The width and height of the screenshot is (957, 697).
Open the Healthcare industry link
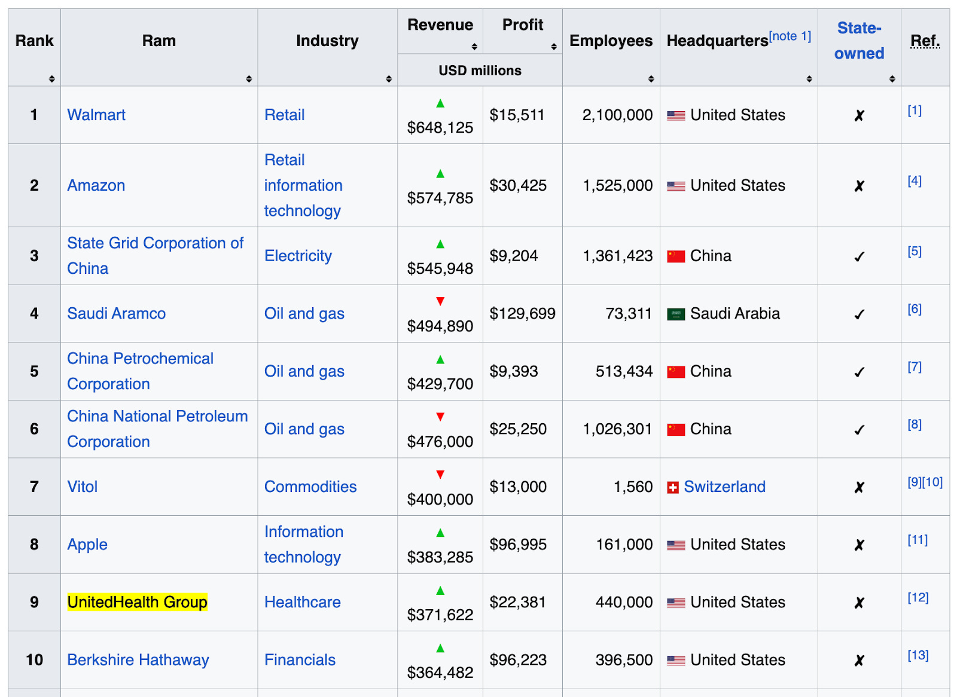pyautogui.click(x=303, y=602)
